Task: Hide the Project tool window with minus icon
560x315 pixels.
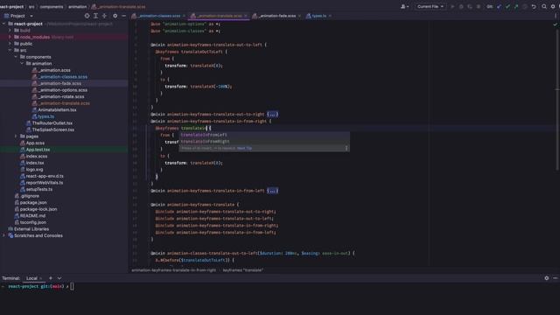Action: 123,16
